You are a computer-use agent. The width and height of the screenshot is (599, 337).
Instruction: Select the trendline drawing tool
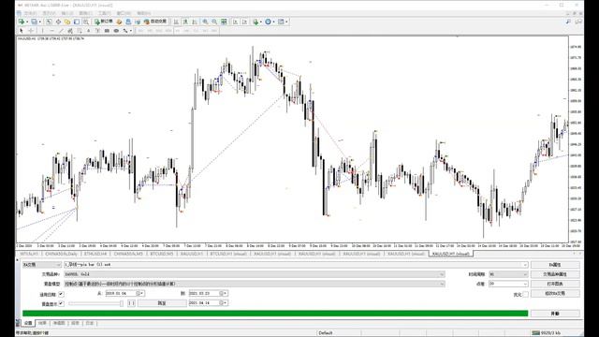click(x=61, y=31)
